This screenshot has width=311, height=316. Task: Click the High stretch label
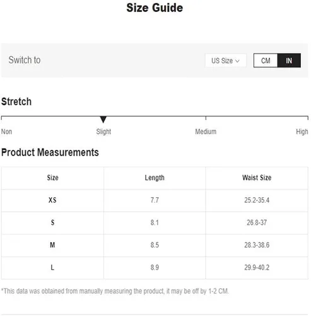302,131
